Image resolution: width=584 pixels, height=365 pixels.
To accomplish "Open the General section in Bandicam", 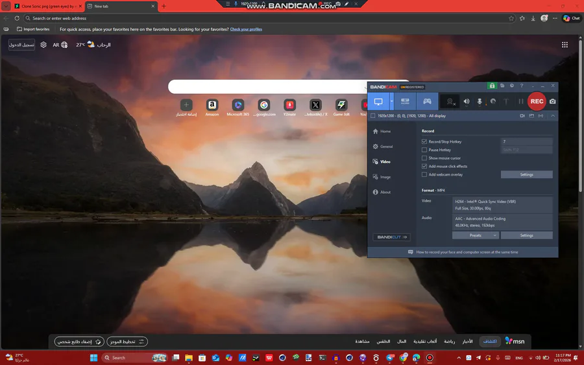I will [x=382, y=147].
